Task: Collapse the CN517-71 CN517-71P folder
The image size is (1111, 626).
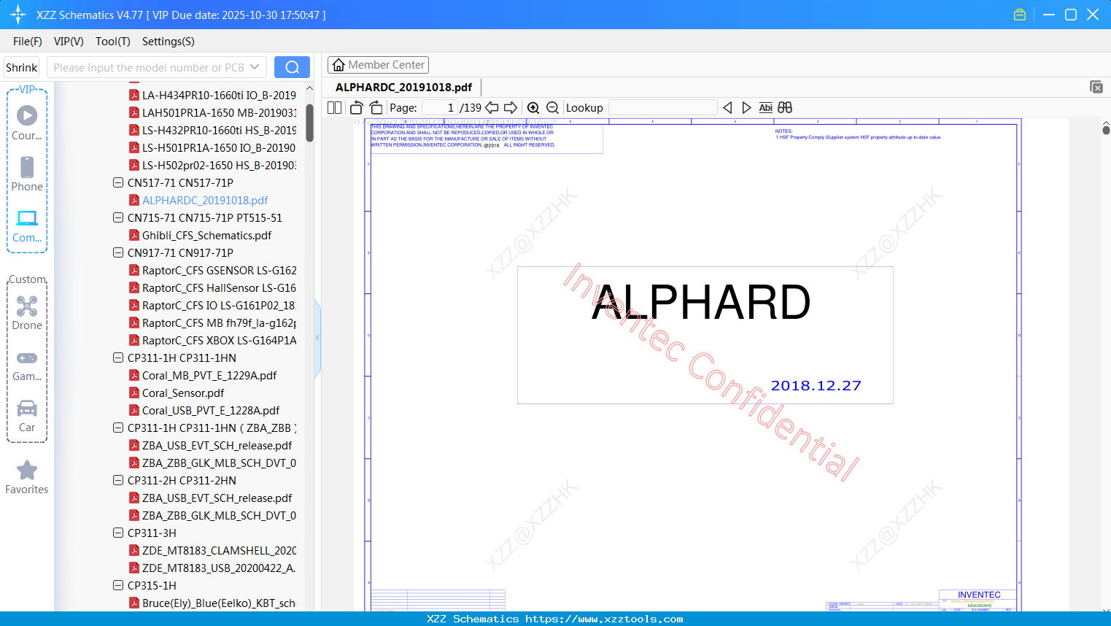Action: [118, 182]
